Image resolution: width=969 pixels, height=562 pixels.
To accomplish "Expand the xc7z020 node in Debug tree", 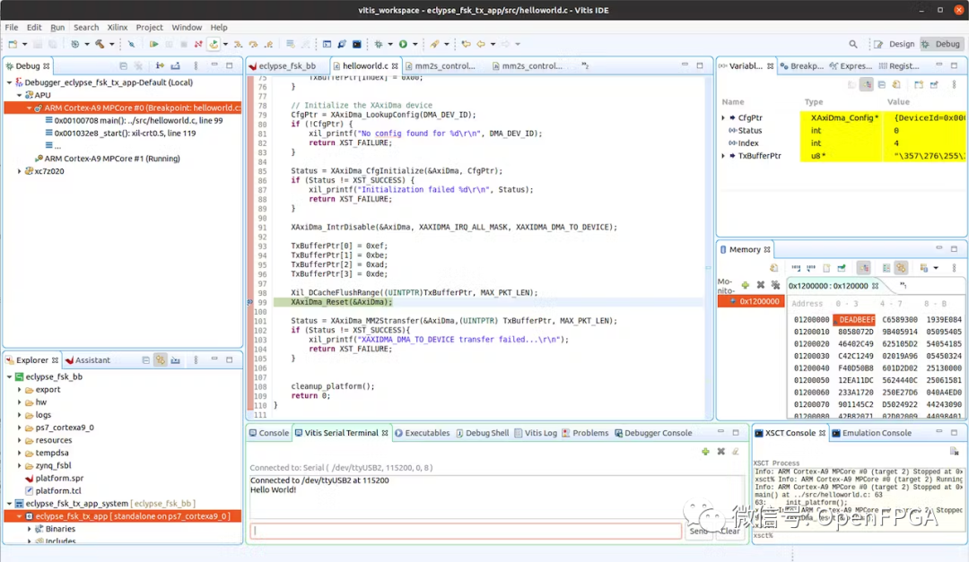I will (x=20, y=171).
